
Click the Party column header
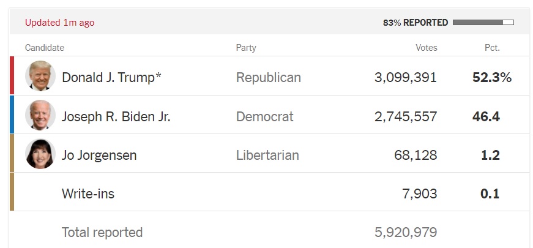pos(246,48)
